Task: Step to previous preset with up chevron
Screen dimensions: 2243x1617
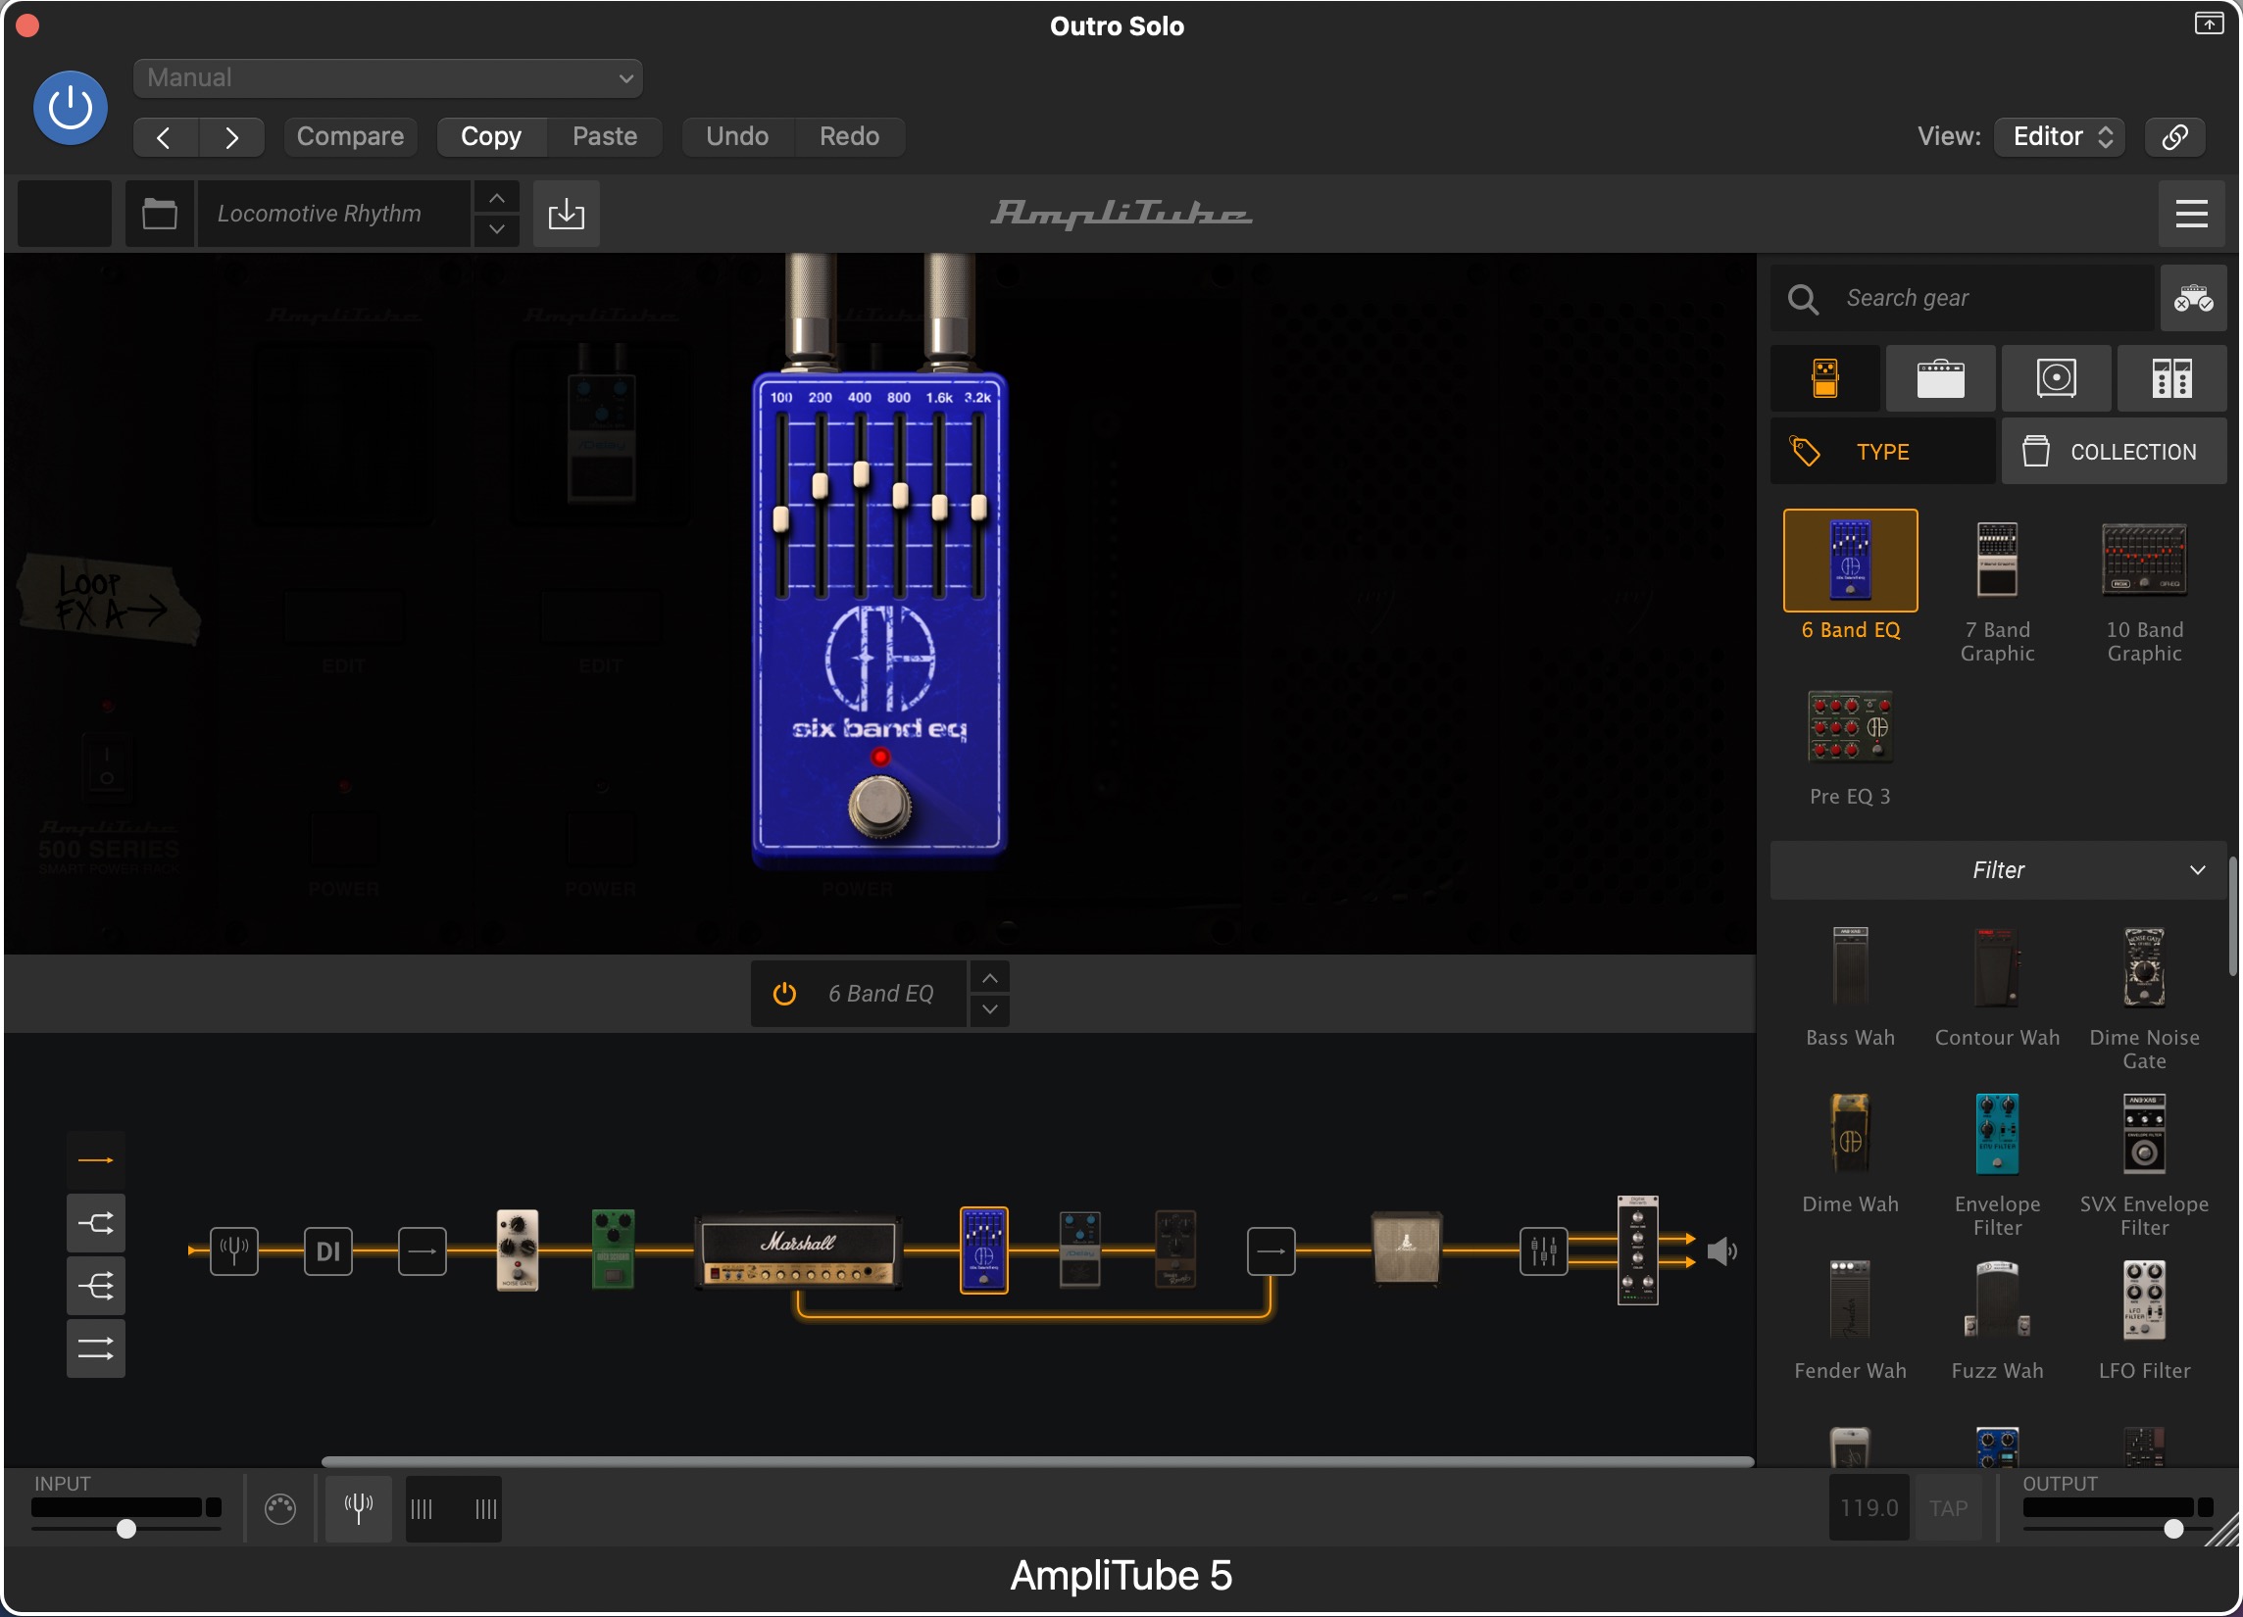Action: pos(497,198)
